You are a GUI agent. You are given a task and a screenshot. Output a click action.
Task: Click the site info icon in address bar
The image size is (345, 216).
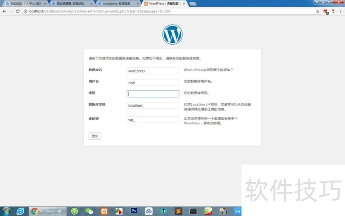[25, 11]
